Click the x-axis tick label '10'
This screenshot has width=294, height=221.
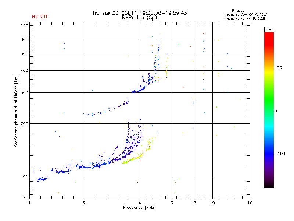point(212,203)
